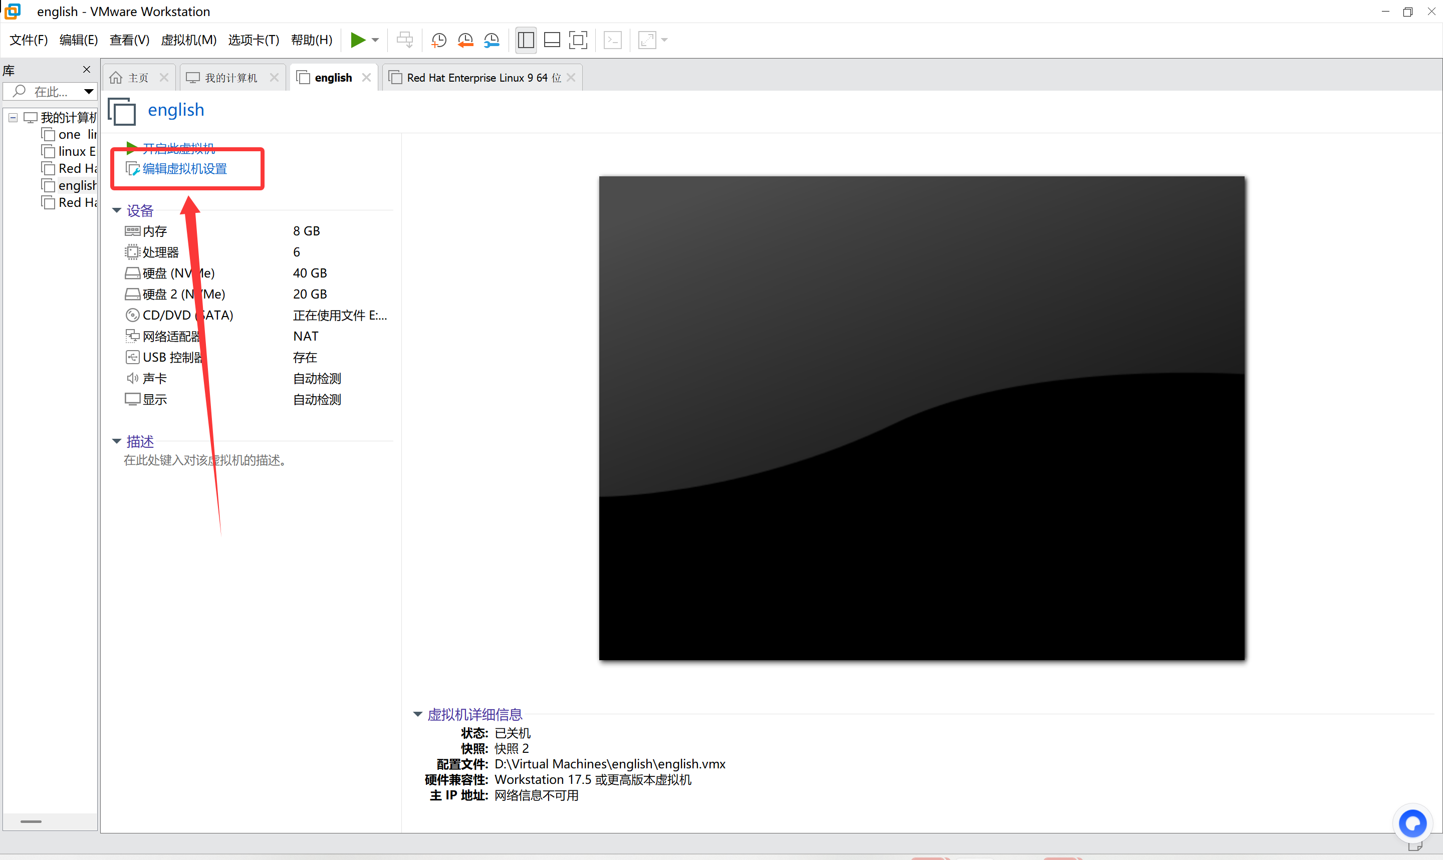The image size is (1443, 860).
Task: Open the 文件(F) menu
Action: pyautogui.click(x=29, y=40)
